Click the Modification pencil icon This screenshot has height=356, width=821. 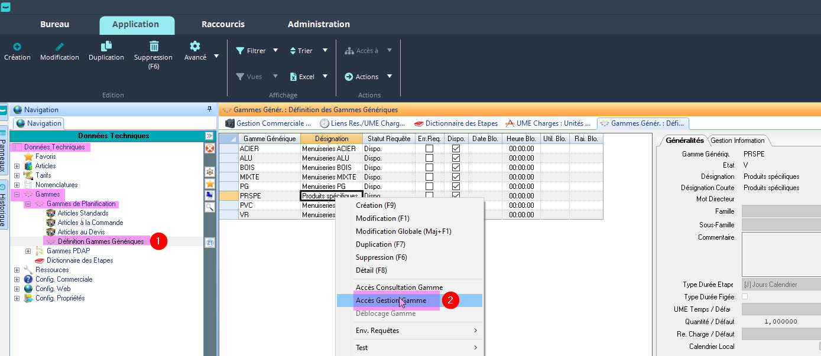click(59, 47)
